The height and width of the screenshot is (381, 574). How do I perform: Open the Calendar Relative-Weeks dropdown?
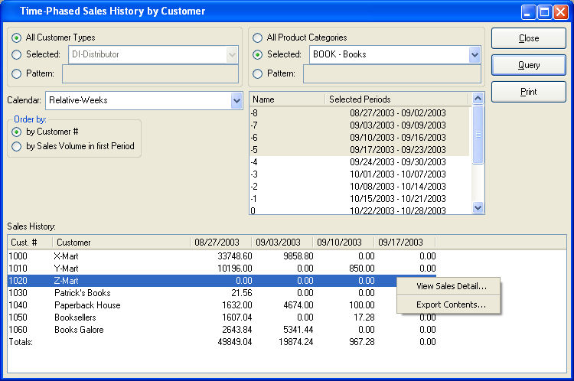click(x=236, y=101)
